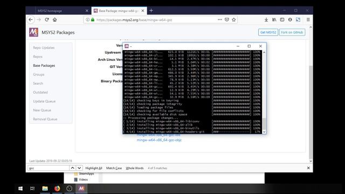Open the Firefox hamburger menu
This screenshot has height=194, width=345.
pos(308,20)
